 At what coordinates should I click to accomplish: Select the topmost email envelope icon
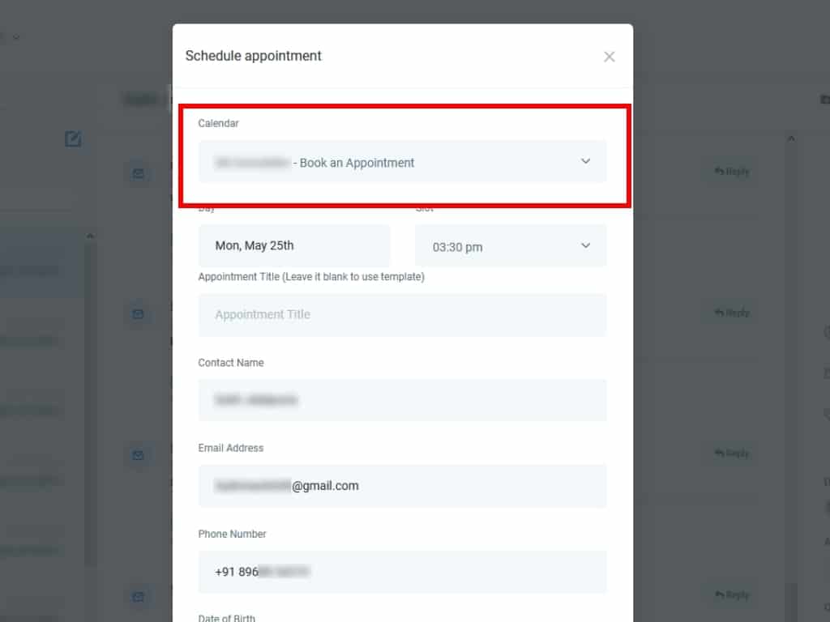click(138, 173)
